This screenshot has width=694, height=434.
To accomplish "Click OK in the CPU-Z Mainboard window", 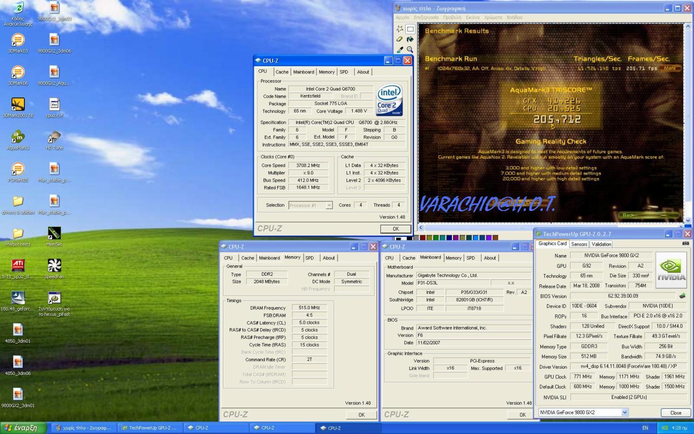I will (522, 415).
